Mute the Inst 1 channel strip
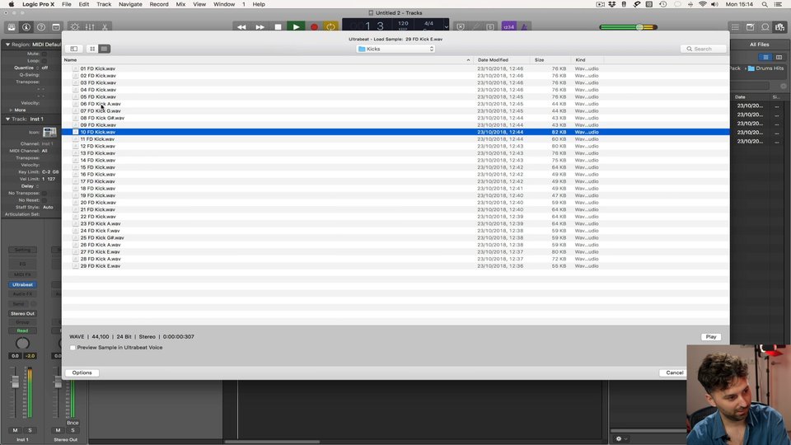 pyautogui.click(x=15, y=430)
